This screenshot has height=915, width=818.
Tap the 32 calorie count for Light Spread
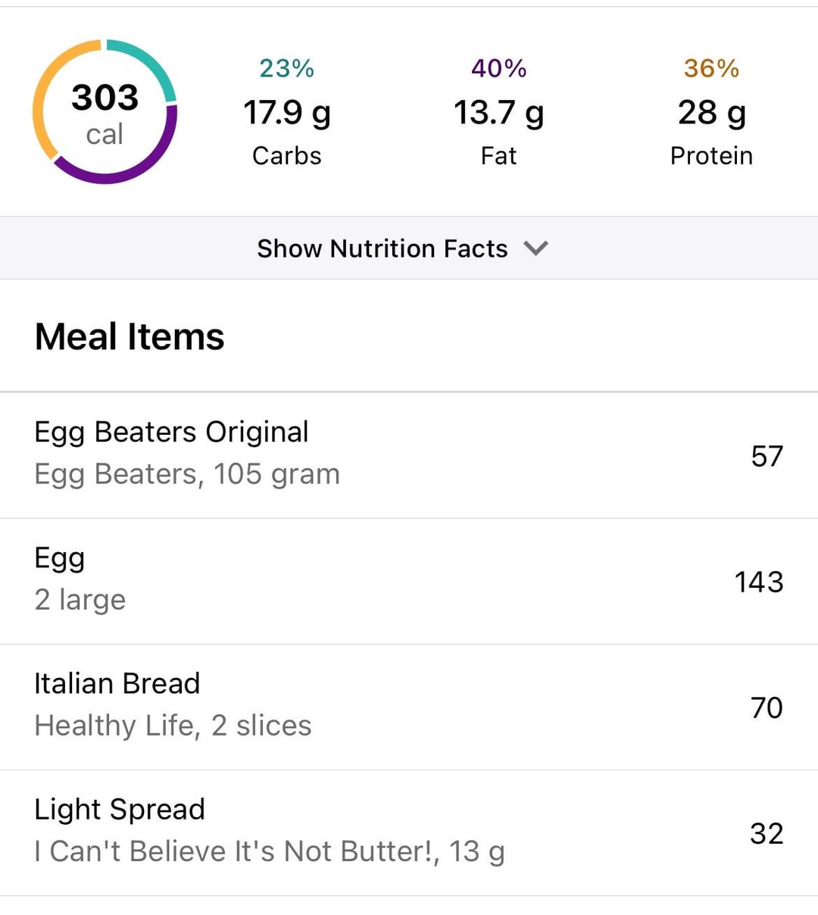click(766, 833)
